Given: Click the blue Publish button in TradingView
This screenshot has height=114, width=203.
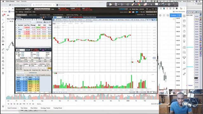Looking at the screenshot, I should (x=174, y=16).
